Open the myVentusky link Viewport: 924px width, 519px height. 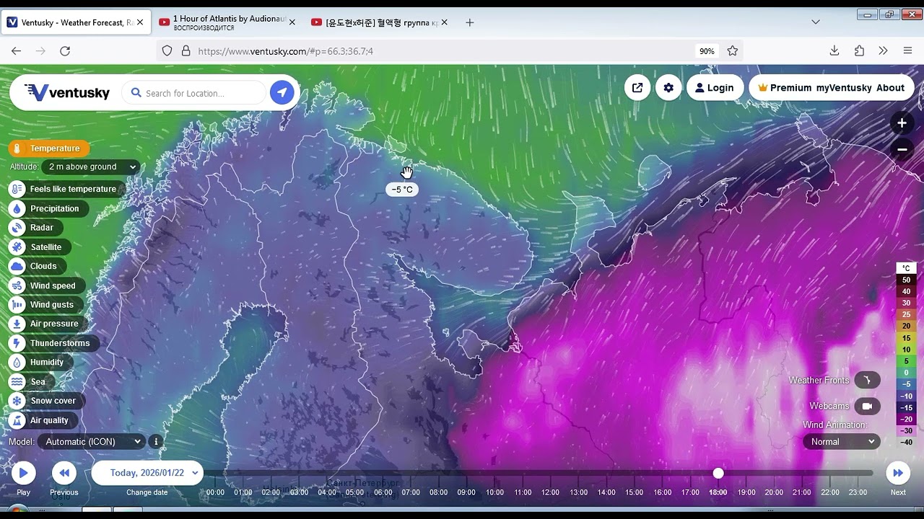(x=844, y=88)
